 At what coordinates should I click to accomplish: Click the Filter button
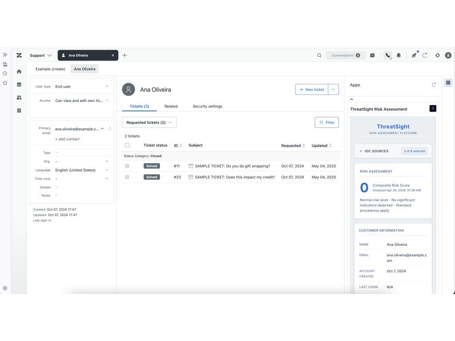point(327,123)
